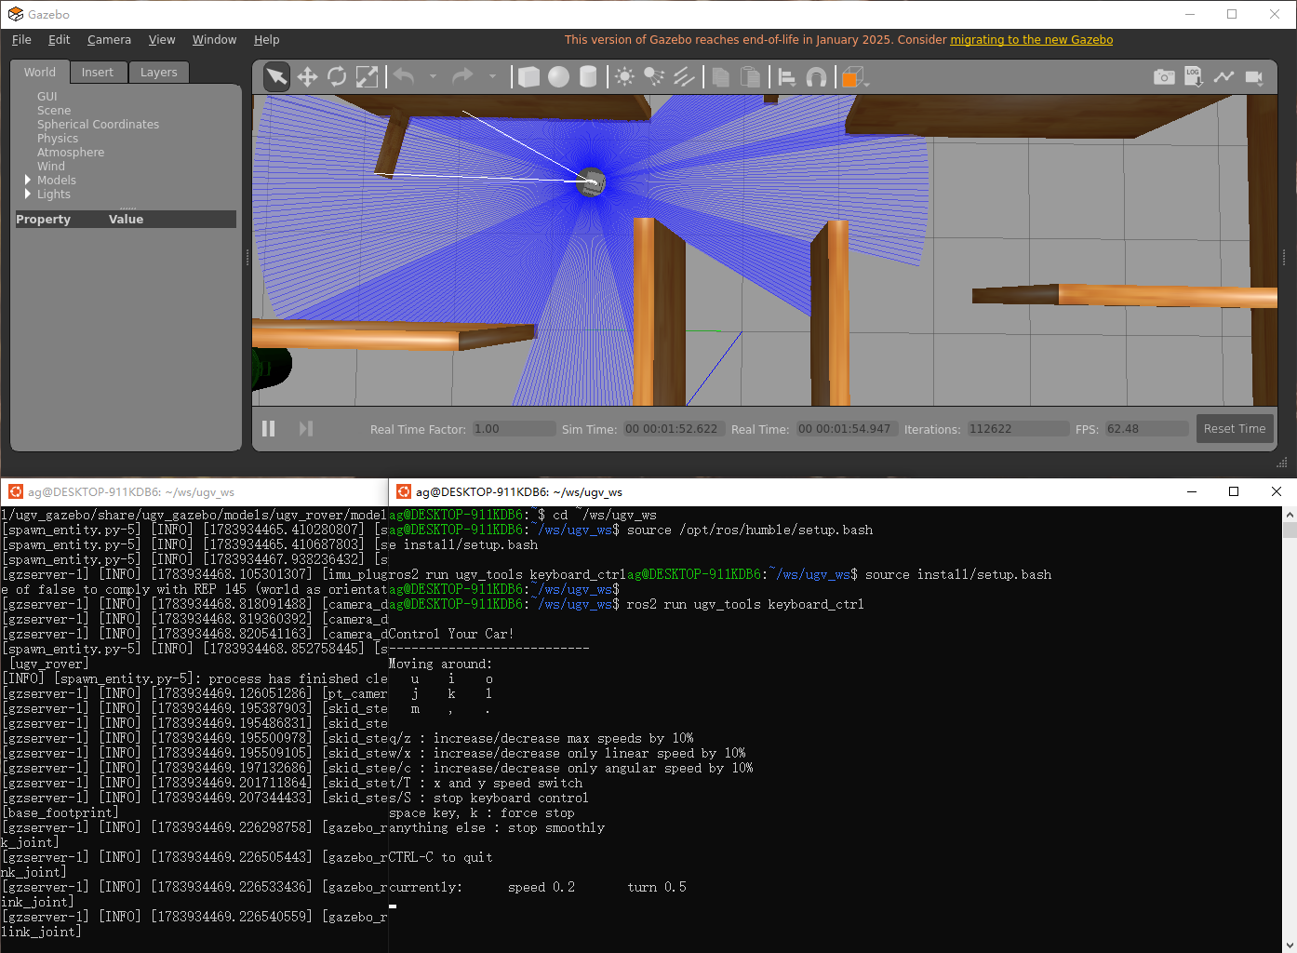Viewport: 1297px width, 953px height.
Task: Select Physics in the world tree
Action: coord(58,139)
